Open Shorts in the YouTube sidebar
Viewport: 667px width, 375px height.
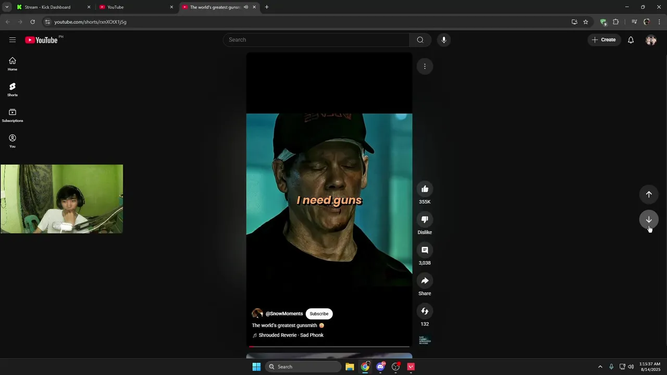point(13,90)
